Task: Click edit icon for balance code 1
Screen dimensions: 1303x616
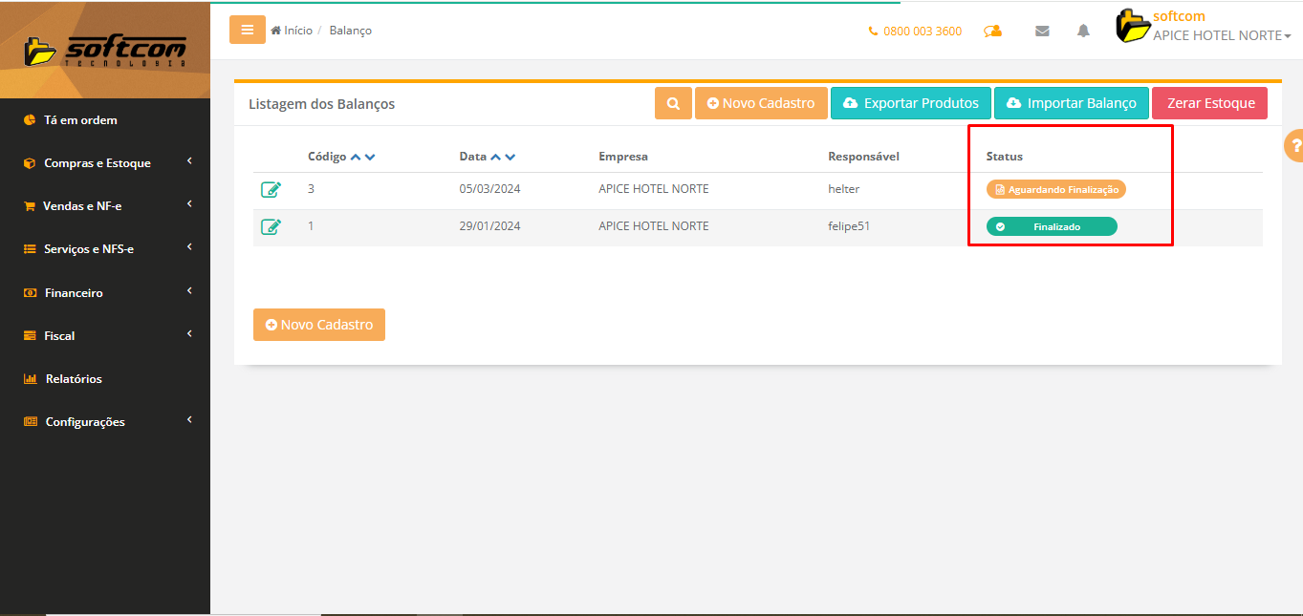Action: pyautogui.click(x=271, y=226)
